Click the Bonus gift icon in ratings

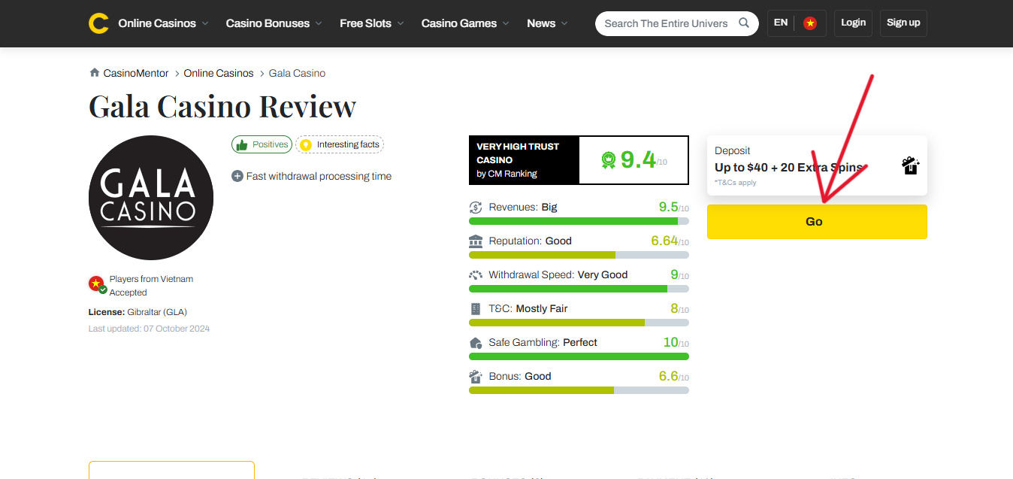coord(476,377)
